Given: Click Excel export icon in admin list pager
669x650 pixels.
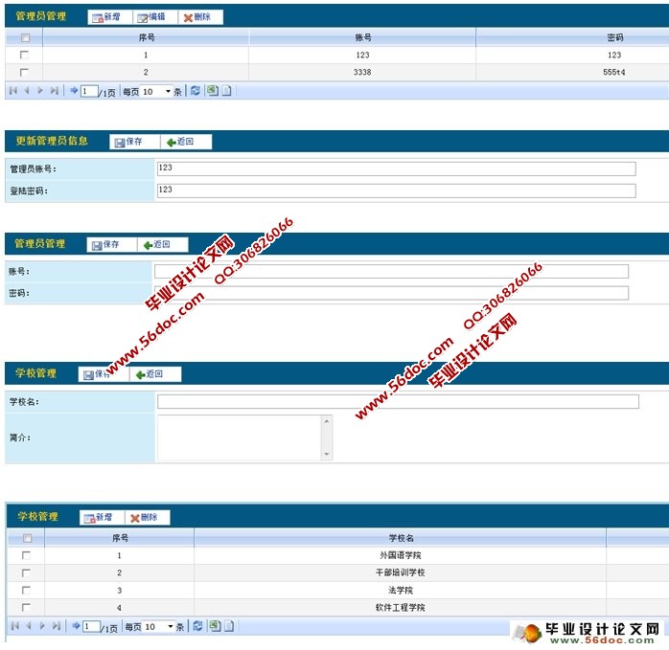Looking at the screenshot, I should [212, 91].
